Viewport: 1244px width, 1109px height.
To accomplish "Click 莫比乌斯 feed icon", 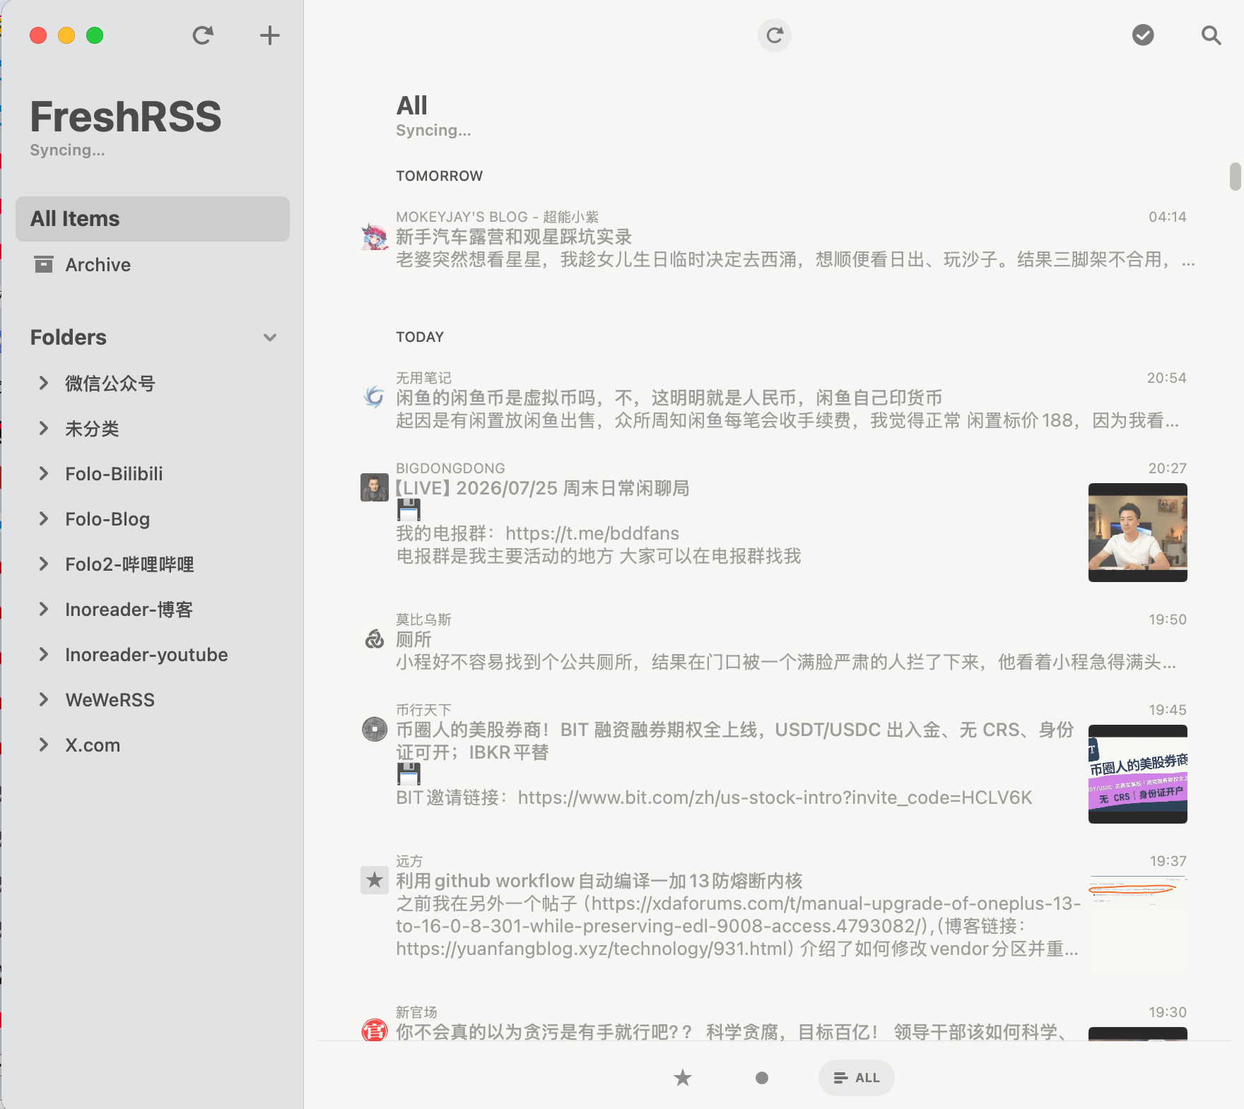I will 375,639.
